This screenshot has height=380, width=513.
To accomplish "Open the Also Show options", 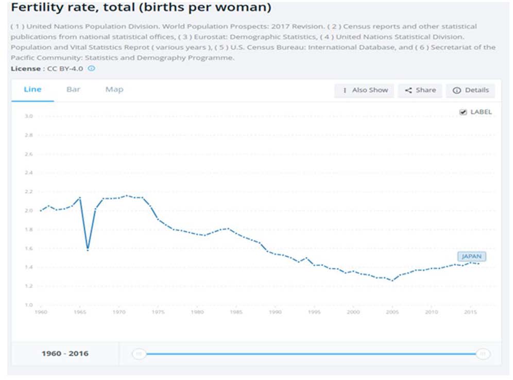I will pos(364,90).
